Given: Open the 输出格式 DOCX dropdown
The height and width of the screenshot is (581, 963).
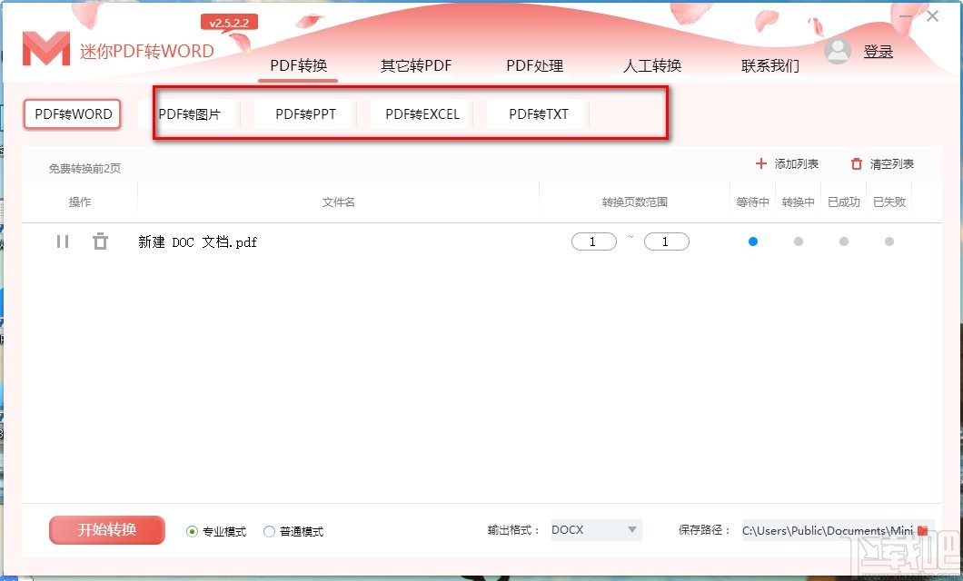Looking at the screenshot, I should pyautogui.click(x=596, y=530).
